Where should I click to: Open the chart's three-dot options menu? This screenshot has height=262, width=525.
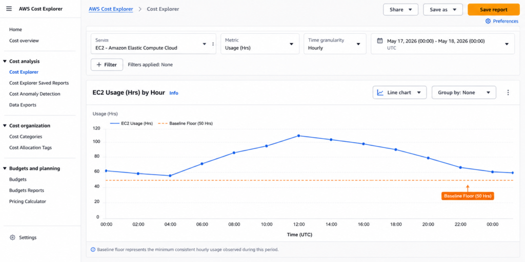[x=508, y=93]
